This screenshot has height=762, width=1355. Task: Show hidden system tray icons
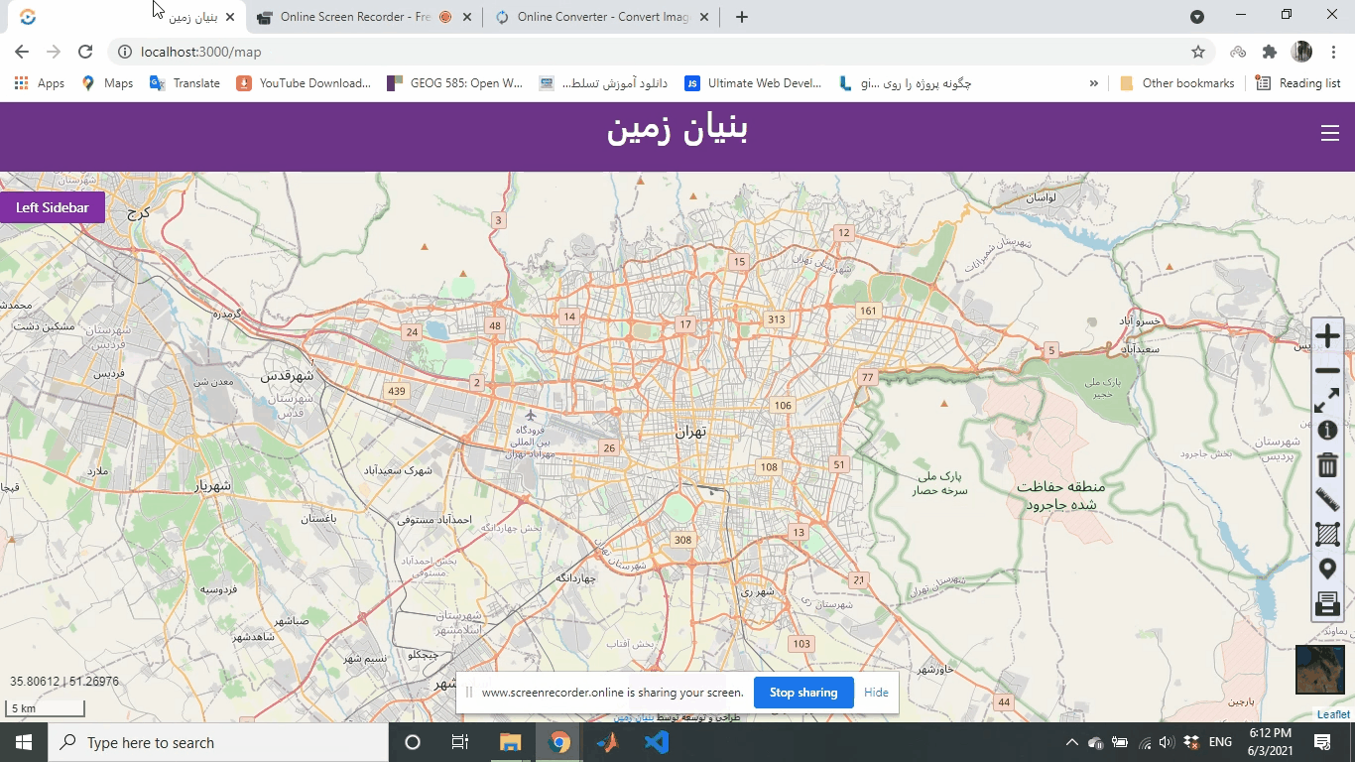(1071, 742)
